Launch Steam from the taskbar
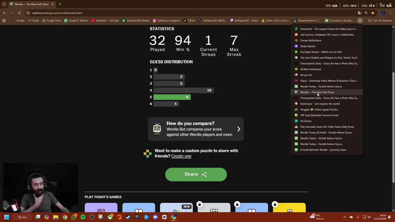This screenshot has height=222, width=395. coord(128,217)
